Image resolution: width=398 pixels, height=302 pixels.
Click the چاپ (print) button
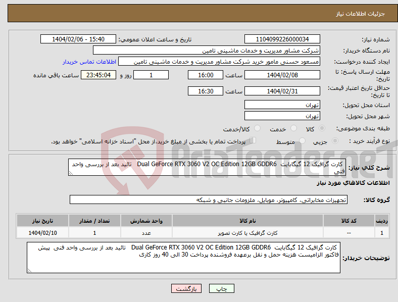tap(221, 288)
